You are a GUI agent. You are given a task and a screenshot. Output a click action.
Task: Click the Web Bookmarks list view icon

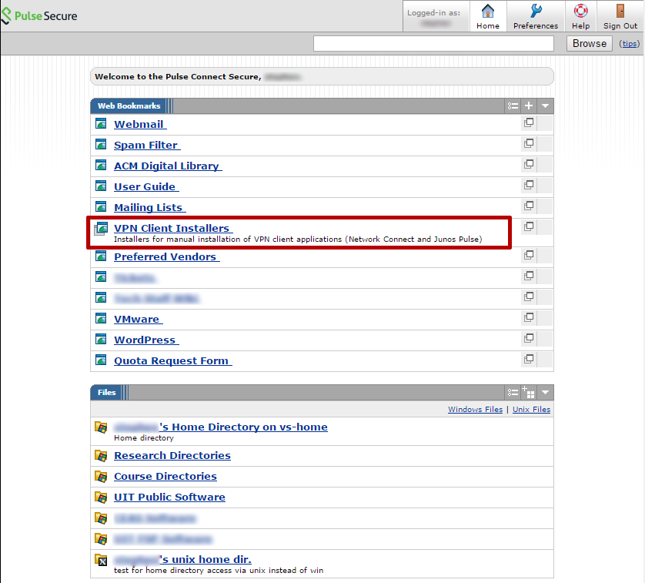coord(513,106)
